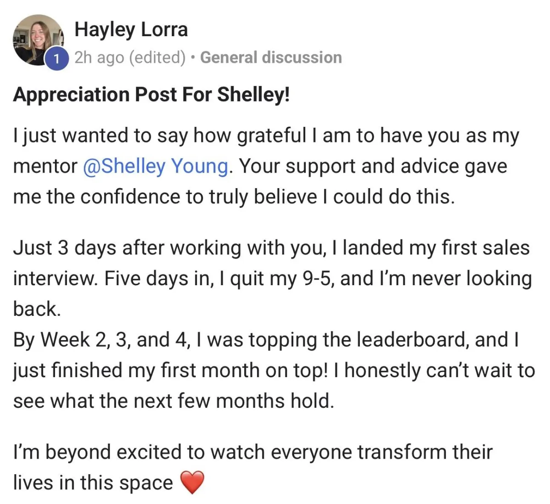Click the 'next few months hold' line
This screenshot has width=550, height=504.
pos(174,401)
